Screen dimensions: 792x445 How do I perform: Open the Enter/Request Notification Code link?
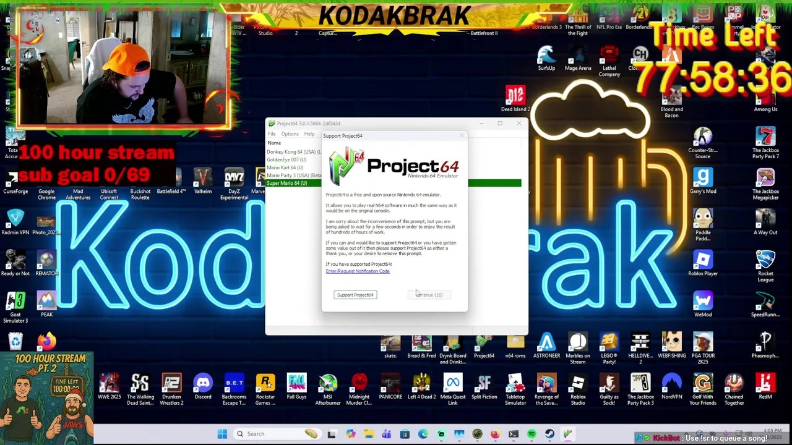(x=358, y=271)
